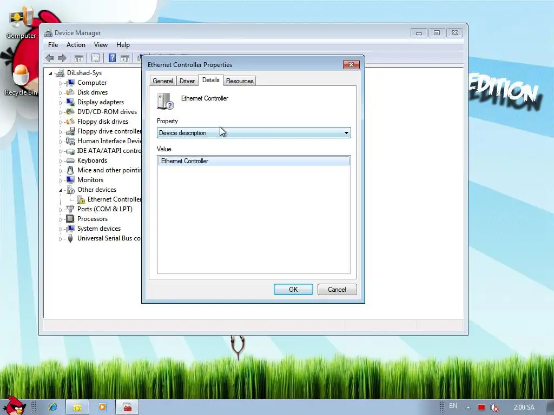Click the blue Help question-mark toolbar icon
Viewport: 554px width, 415px height.
(113, 58)
